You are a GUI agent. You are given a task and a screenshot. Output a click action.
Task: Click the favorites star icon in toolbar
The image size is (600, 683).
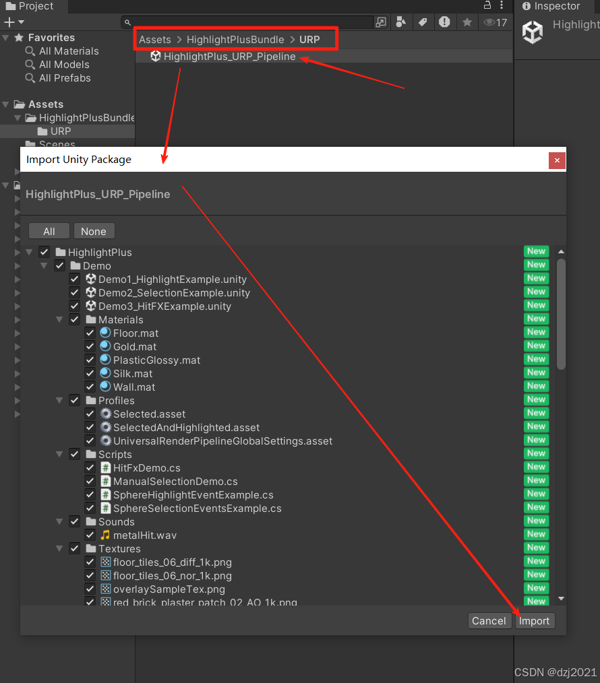click(x=467, y=22)
